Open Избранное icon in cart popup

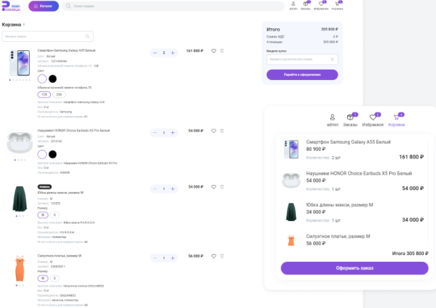[373, 120]
